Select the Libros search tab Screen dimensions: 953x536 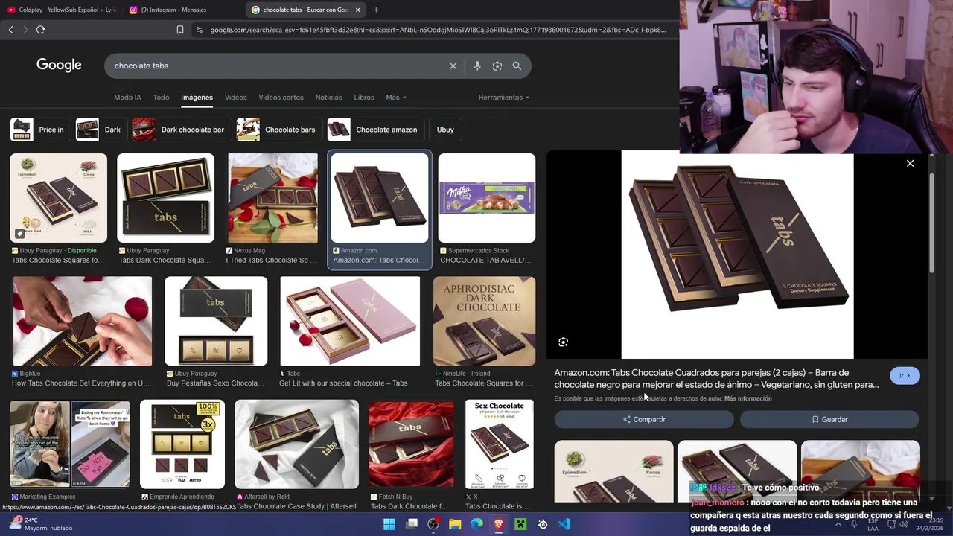click(364, 98)
